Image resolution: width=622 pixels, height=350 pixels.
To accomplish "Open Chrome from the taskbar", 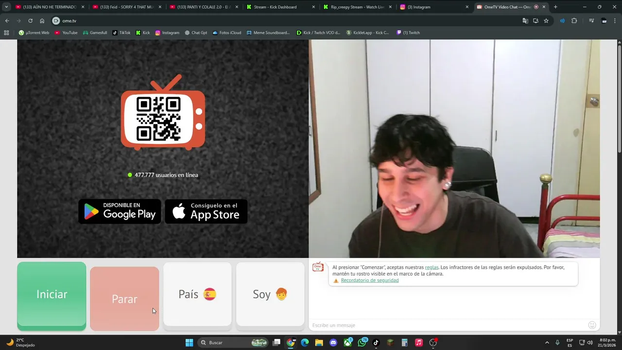I will tap(291, 343).
